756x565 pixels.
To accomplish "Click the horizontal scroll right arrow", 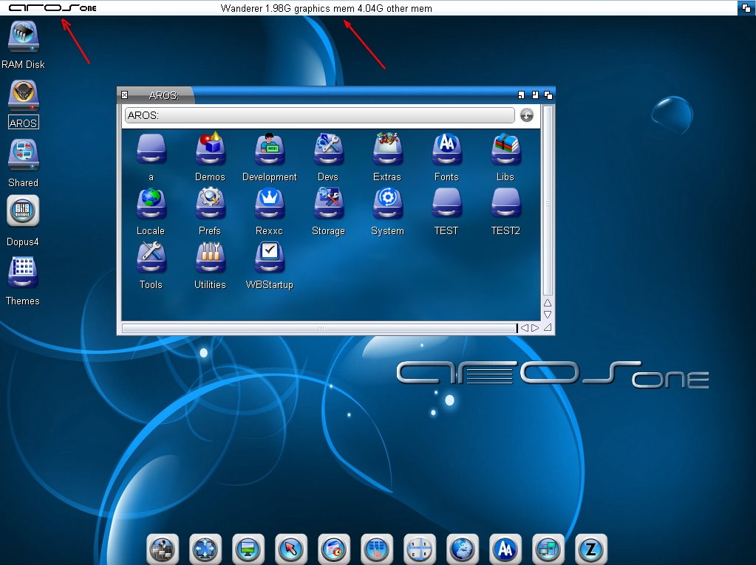I will tap(534, 328).
